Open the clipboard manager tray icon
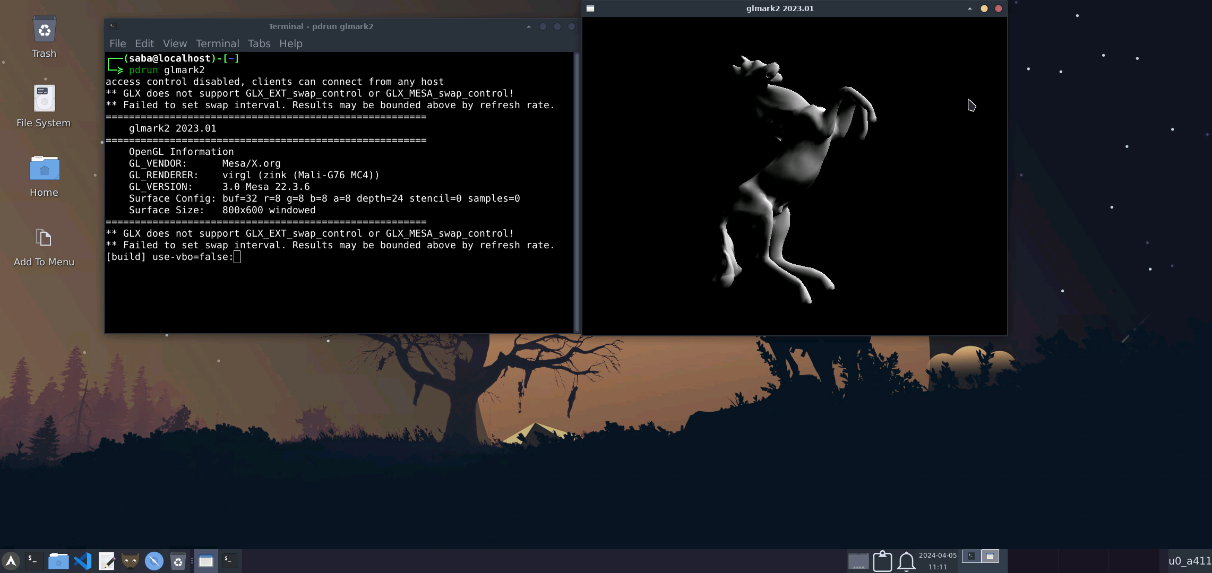The height and width of the screenshot is (573, 1212). [x=882, y=561]
